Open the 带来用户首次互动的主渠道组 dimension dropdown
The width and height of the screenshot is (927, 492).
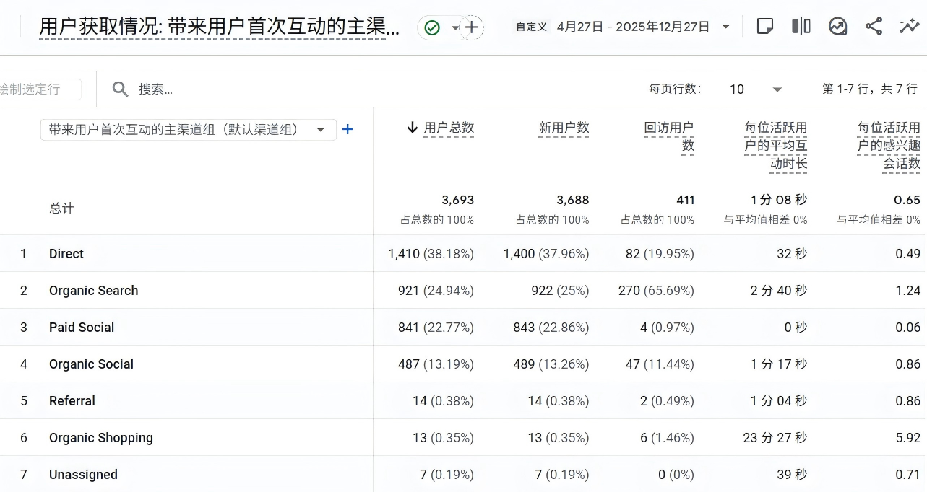(188, 130)
